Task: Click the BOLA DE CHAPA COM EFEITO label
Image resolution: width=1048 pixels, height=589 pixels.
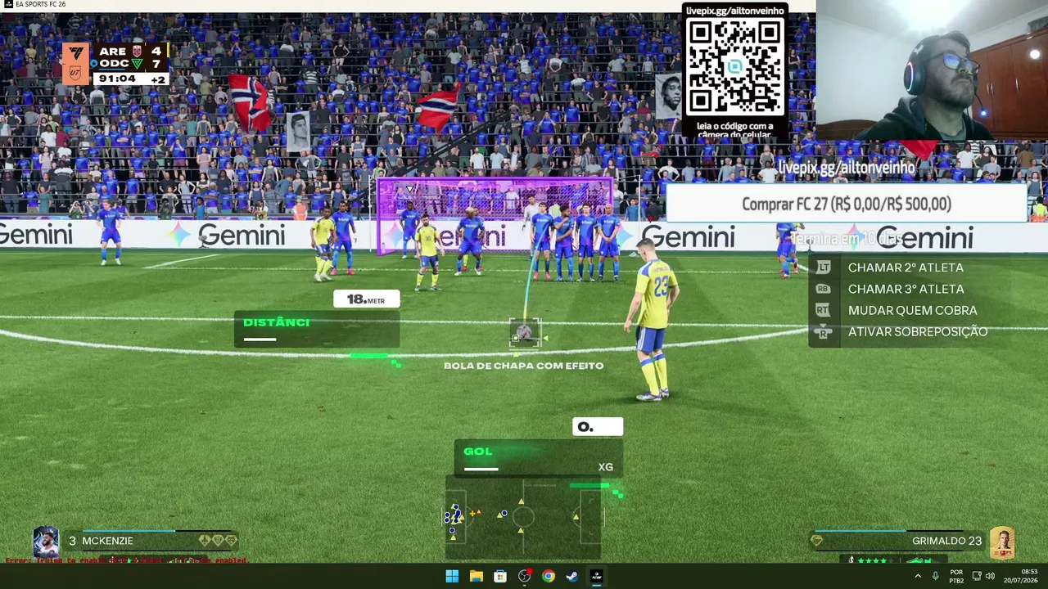Action: pos(523,366)
